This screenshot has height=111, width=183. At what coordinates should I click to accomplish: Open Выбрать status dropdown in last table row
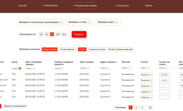point(147,97)
